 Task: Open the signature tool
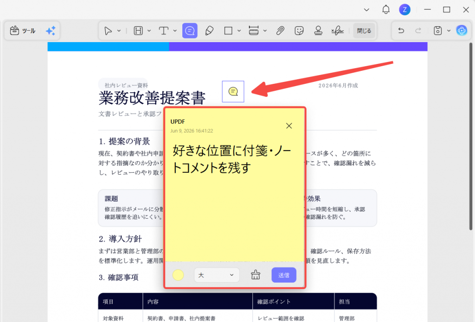(x=337, y=31)
